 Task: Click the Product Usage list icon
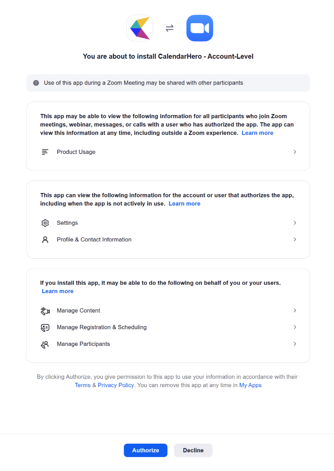pos(45,152)
